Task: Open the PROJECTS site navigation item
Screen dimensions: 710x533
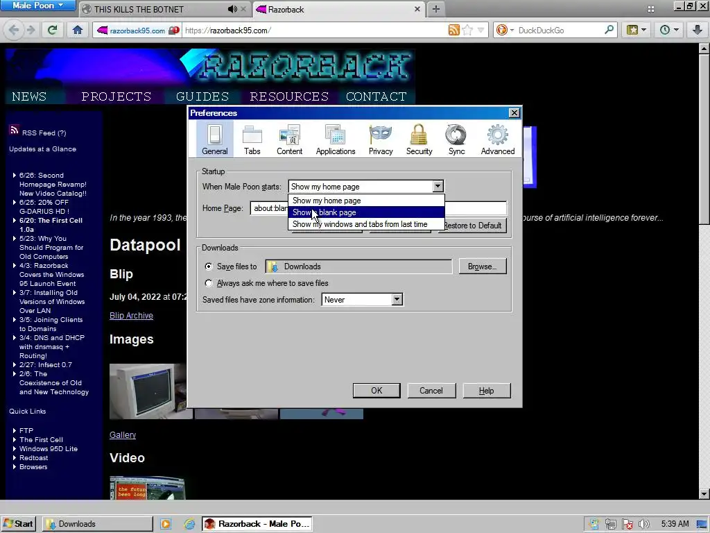Action: (x=116, y=96)
